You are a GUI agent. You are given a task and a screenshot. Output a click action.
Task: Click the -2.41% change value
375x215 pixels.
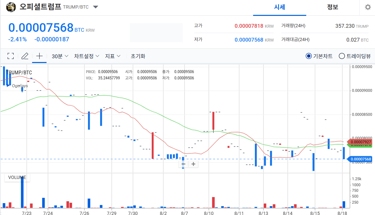17,39
